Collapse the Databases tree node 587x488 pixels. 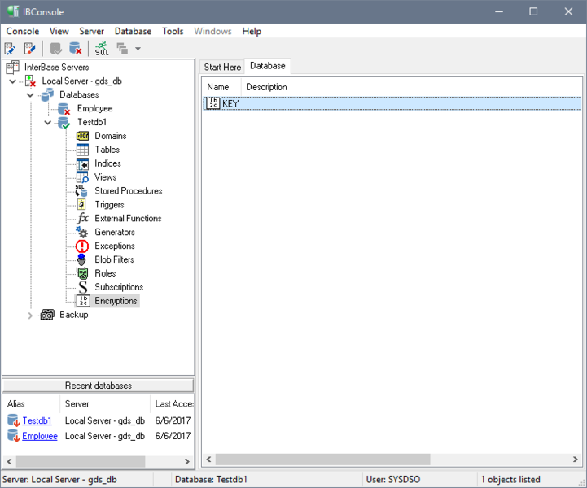point(30,95)
